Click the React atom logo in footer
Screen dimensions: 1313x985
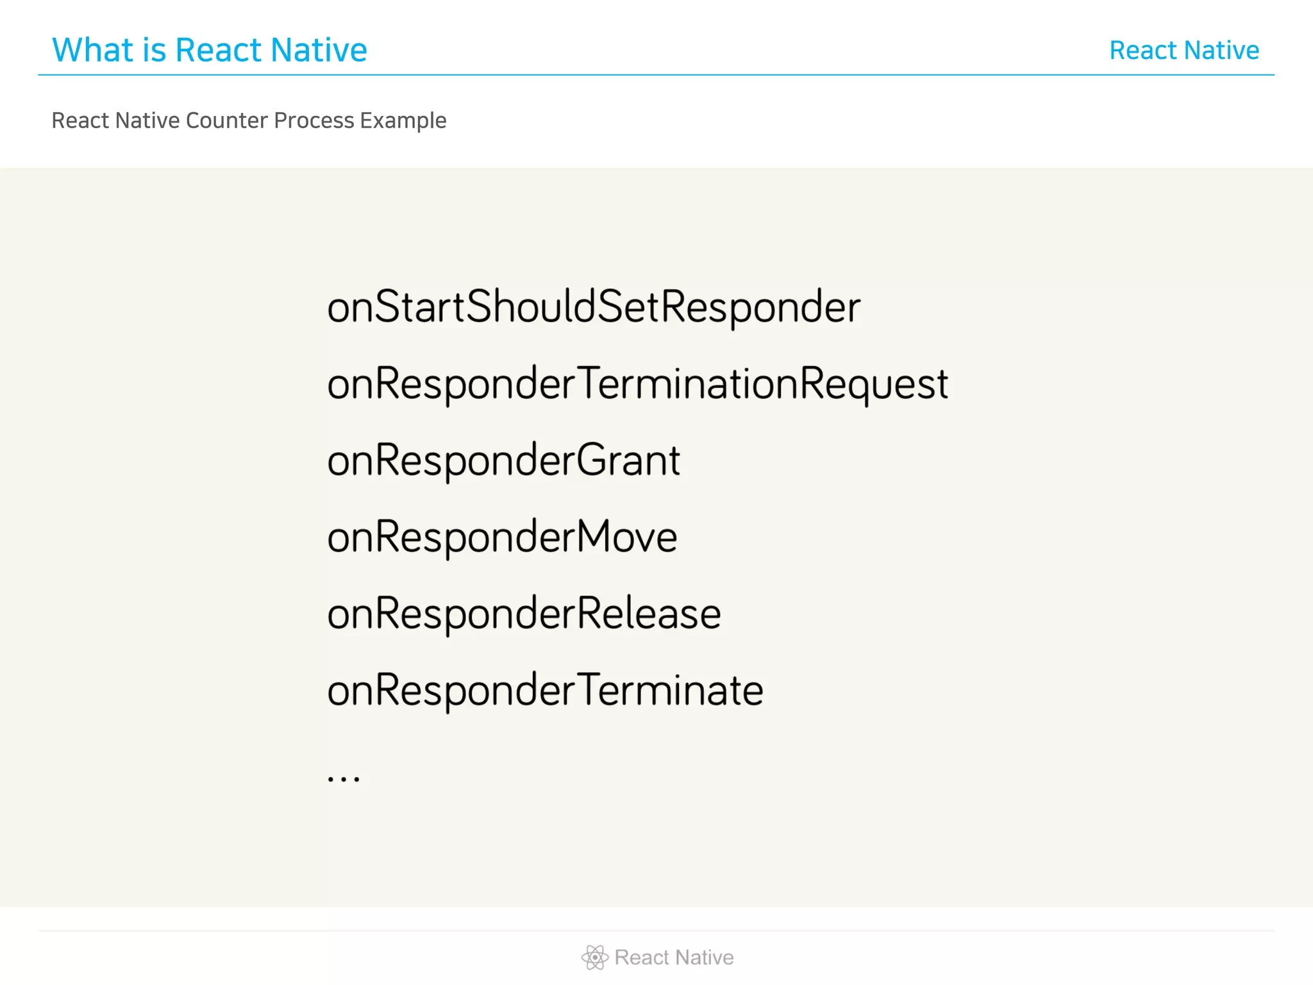594,957
